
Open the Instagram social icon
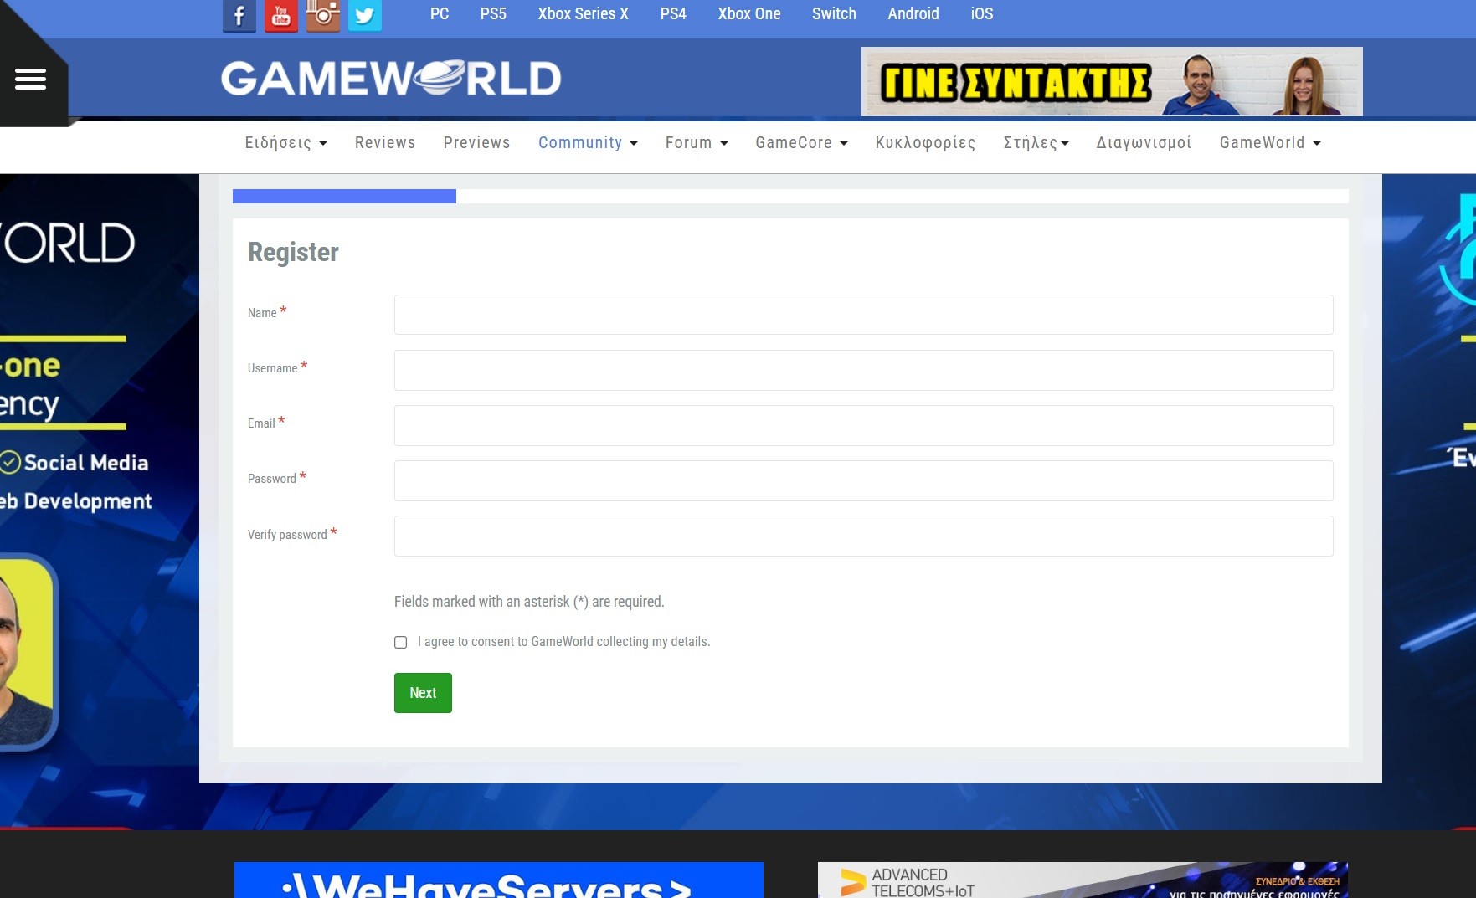pyautogui.click(x=323, y=15)
